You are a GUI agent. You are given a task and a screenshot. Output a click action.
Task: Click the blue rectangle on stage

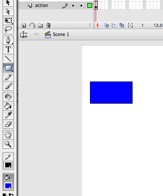click(111, 92)
